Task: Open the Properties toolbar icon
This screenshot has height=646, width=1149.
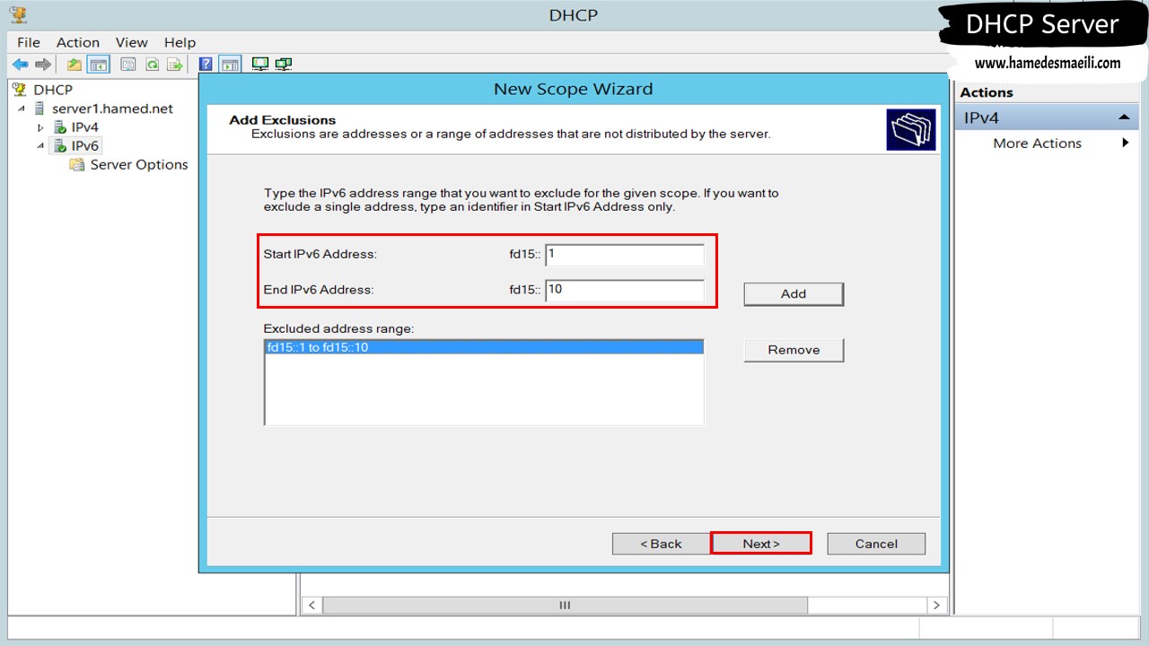Action: point(128,65)
